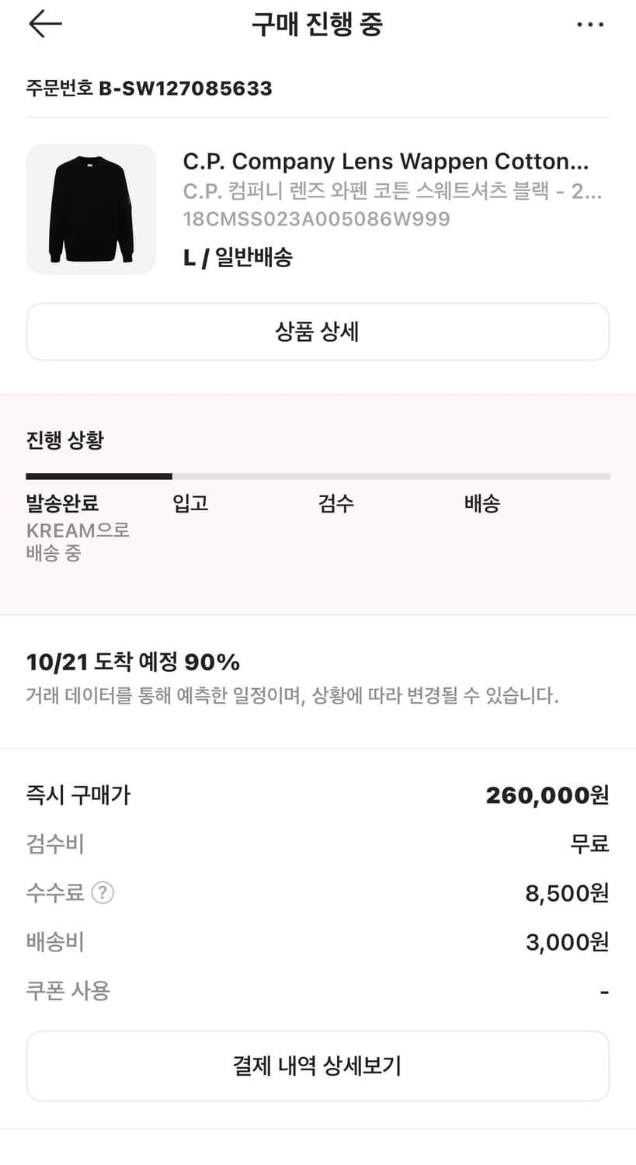Select the 배송 progress step

[x=482, y=503]
